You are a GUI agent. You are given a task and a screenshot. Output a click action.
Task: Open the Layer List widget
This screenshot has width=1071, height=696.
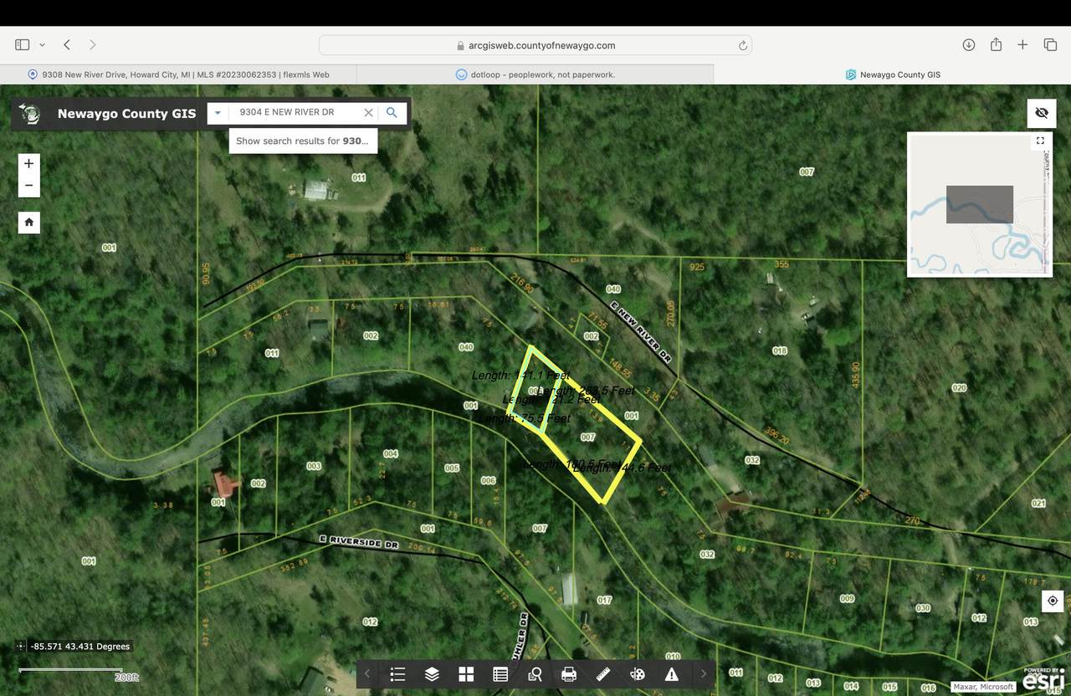(432, 674)
